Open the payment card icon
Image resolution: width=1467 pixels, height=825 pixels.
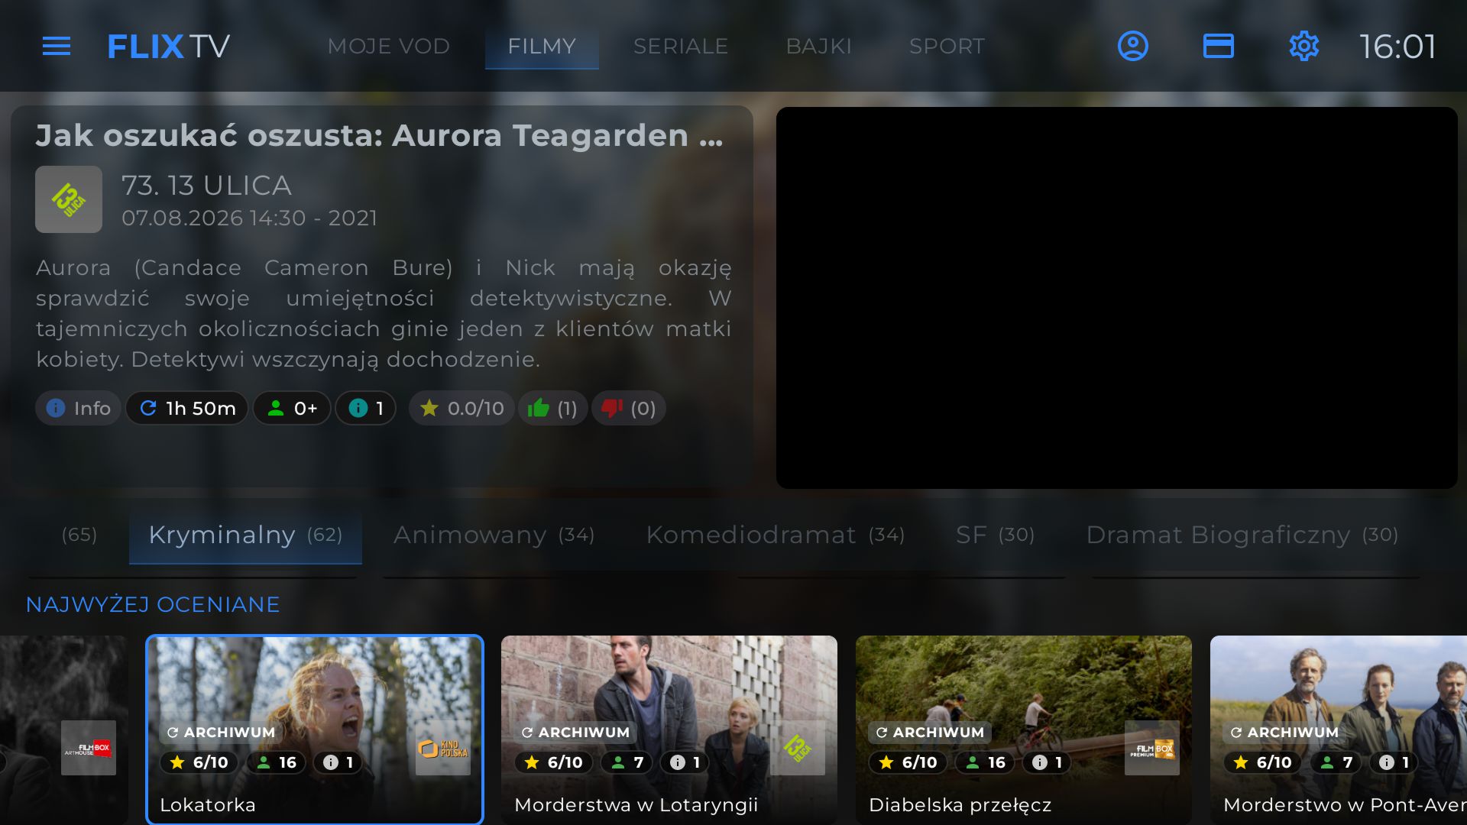[x=1218, y=47]
